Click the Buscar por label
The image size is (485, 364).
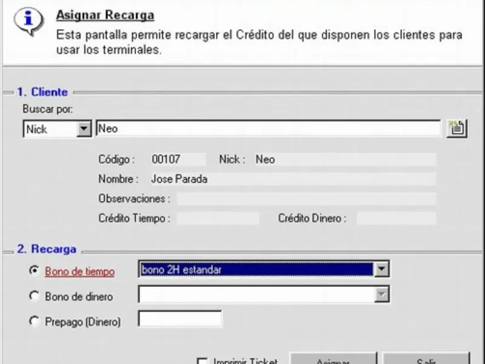click(x=48, y=109)
